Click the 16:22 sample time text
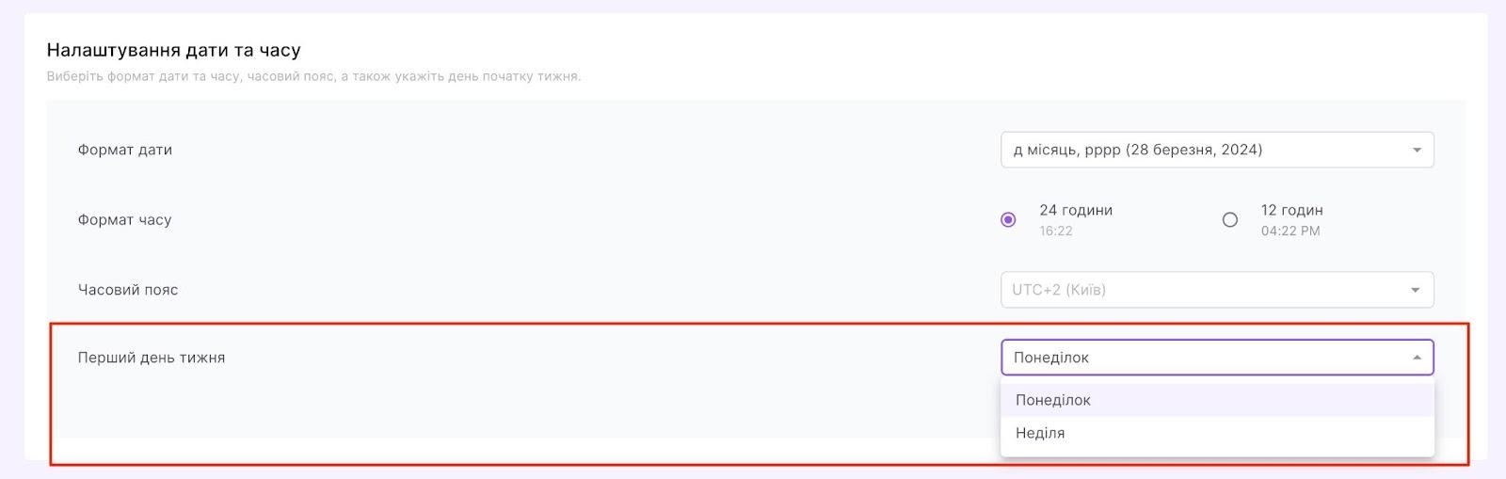Viewport: 1506px width, 479px height. 1056,232
